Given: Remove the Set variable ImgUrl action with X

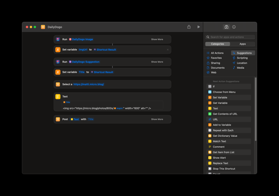Looking at the screenshot, I should pos(168,50).
